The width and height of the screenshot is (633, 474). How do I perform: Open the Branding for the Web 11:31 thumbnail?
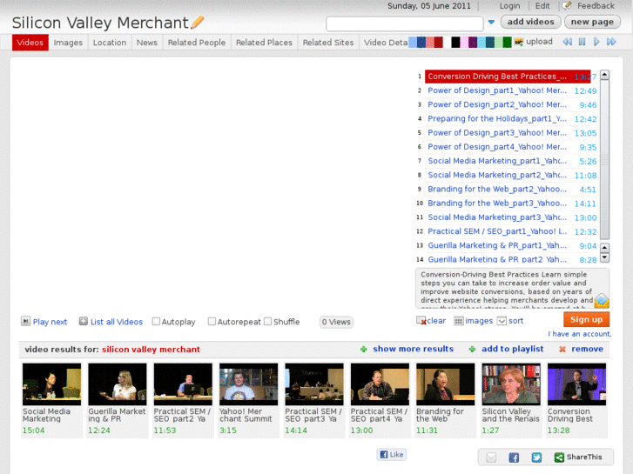click(445, 384)
